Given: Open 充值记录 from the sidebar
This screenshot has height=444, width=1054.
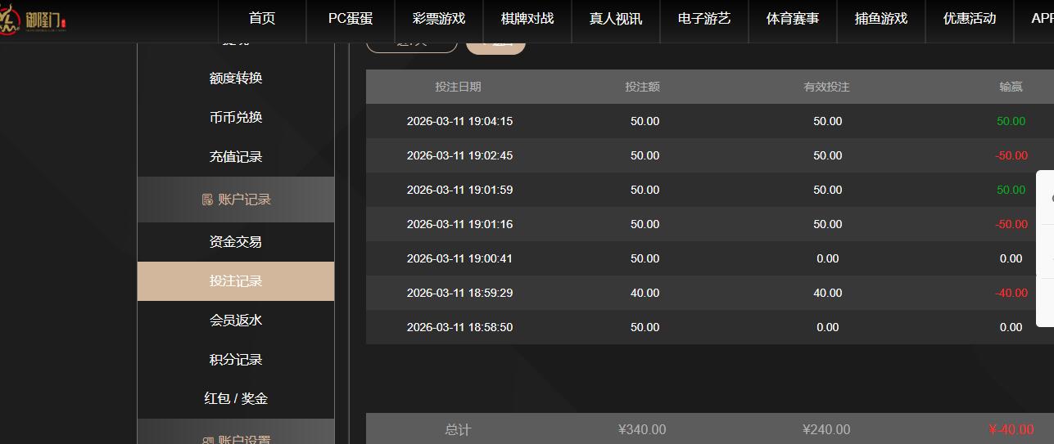Looking at the screenshot, I should (x=236, y=157).
